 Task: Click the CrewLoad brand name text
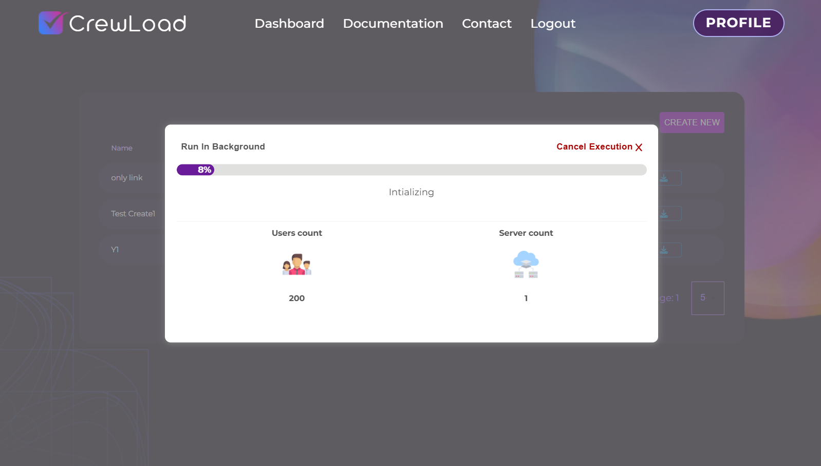(127, 24)
